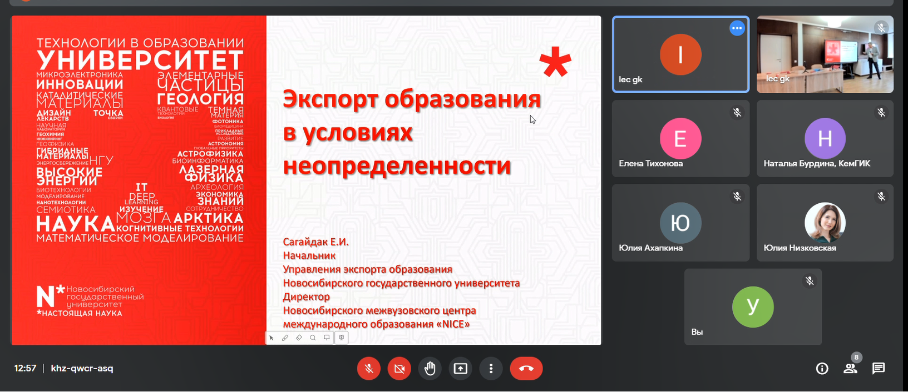Viewport: 908px width, 392px height.
Task: Click the slide screen display icon
Action: pos(327,338)
